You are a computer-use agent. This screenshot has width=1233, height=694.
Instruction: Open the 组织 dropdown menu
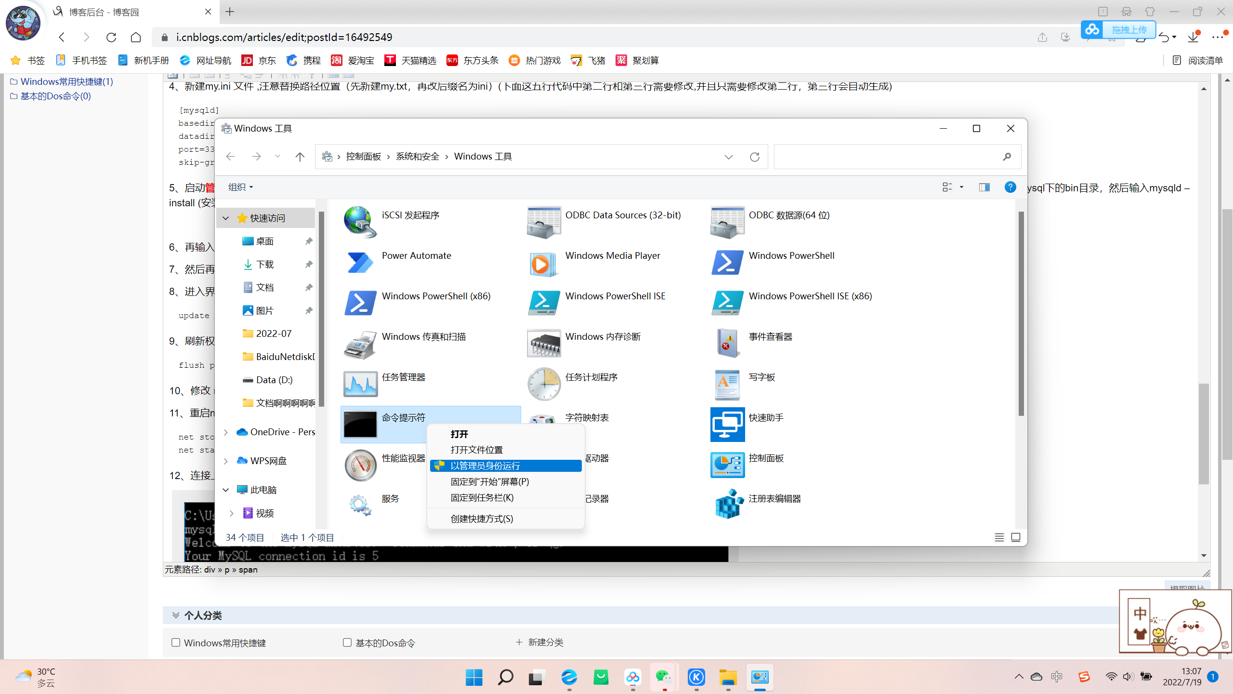click(240, 187)
